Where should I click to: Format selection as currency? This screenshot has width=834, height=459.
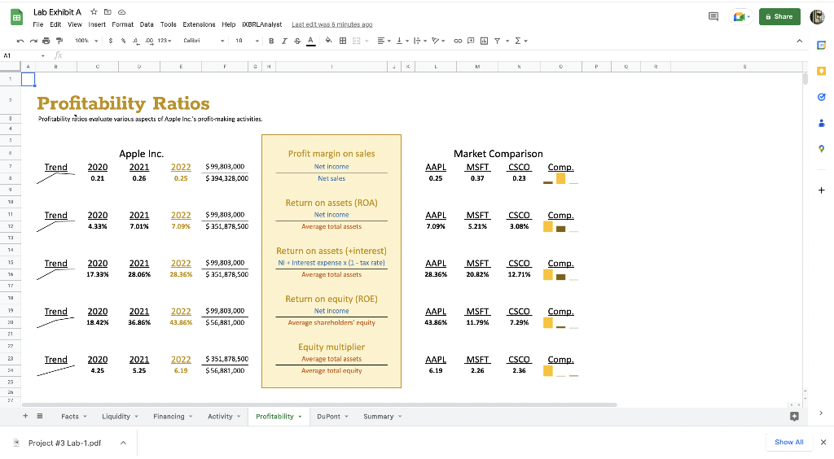[111, 41]
